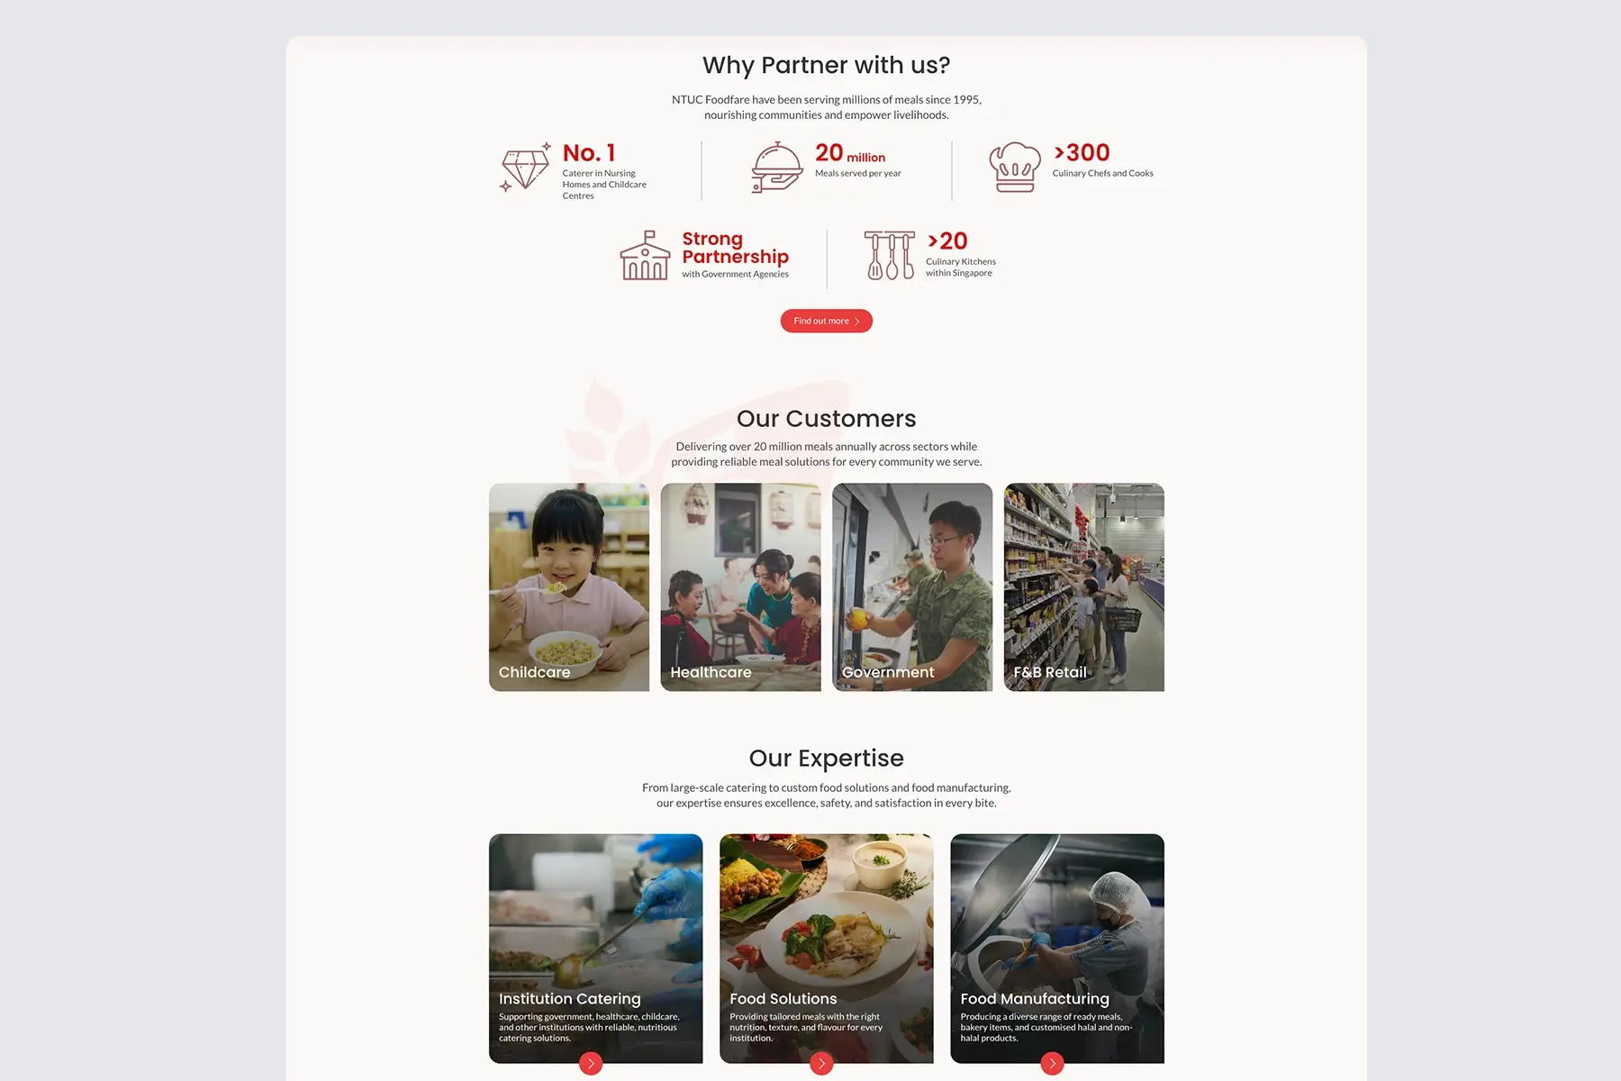
Task: Click the diamond icon beside No. 1
Action: pyautogui.click(x=526, y=167)
